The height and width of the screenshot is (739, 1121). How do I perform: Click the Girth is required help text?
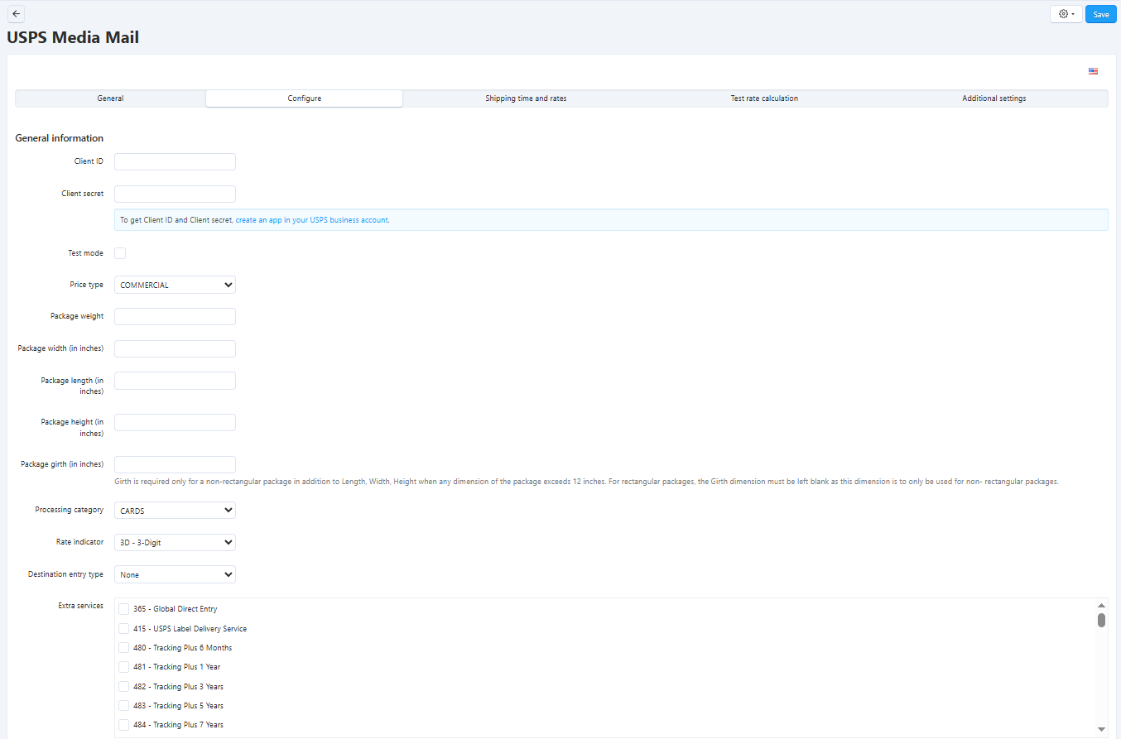point(587,482)
